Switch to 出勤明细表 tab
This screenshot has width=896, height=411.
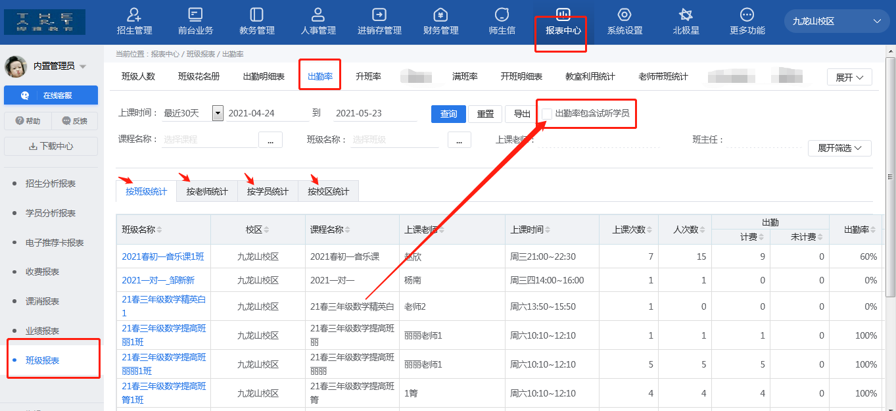tap(264, 76)
